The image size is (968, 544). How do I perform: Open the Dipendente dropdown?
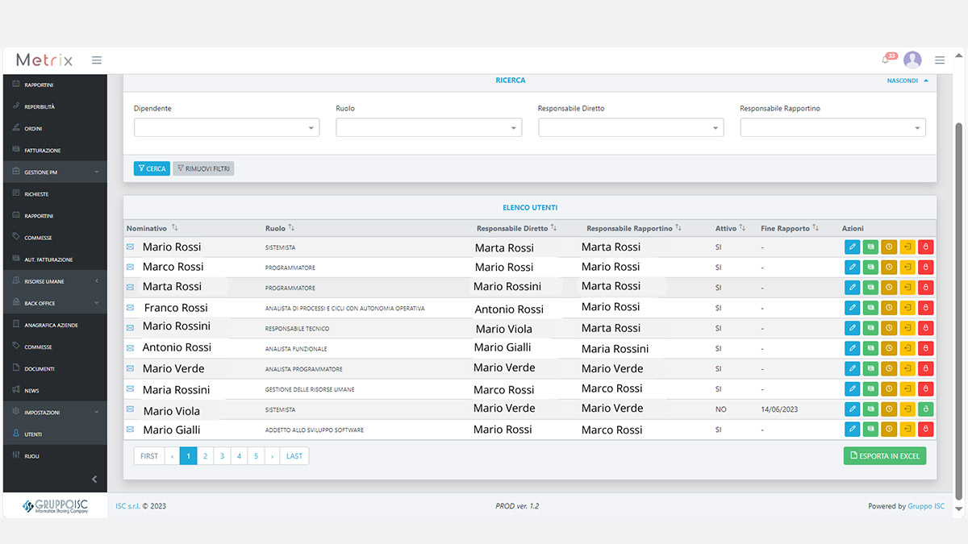[x=227, y=127]
